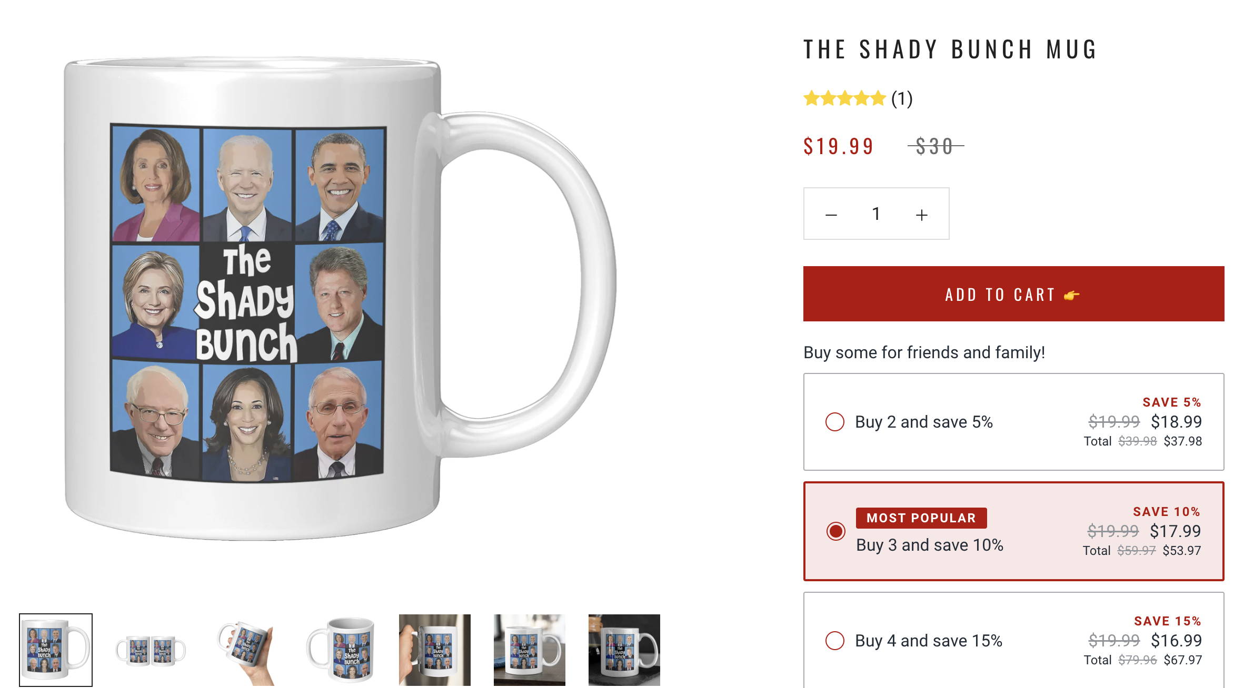
Task: Click the five-star rating icons
Action: (844, 98)
